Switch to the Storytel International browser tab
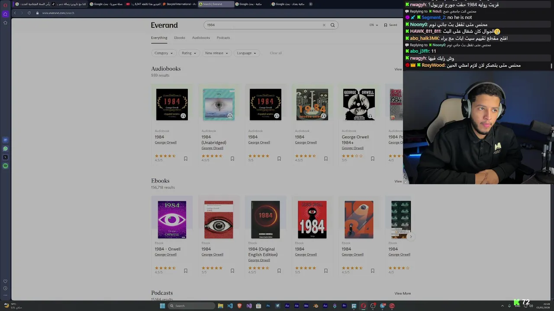The height and width of the screenshot is (311, 554). pos(179,4)
